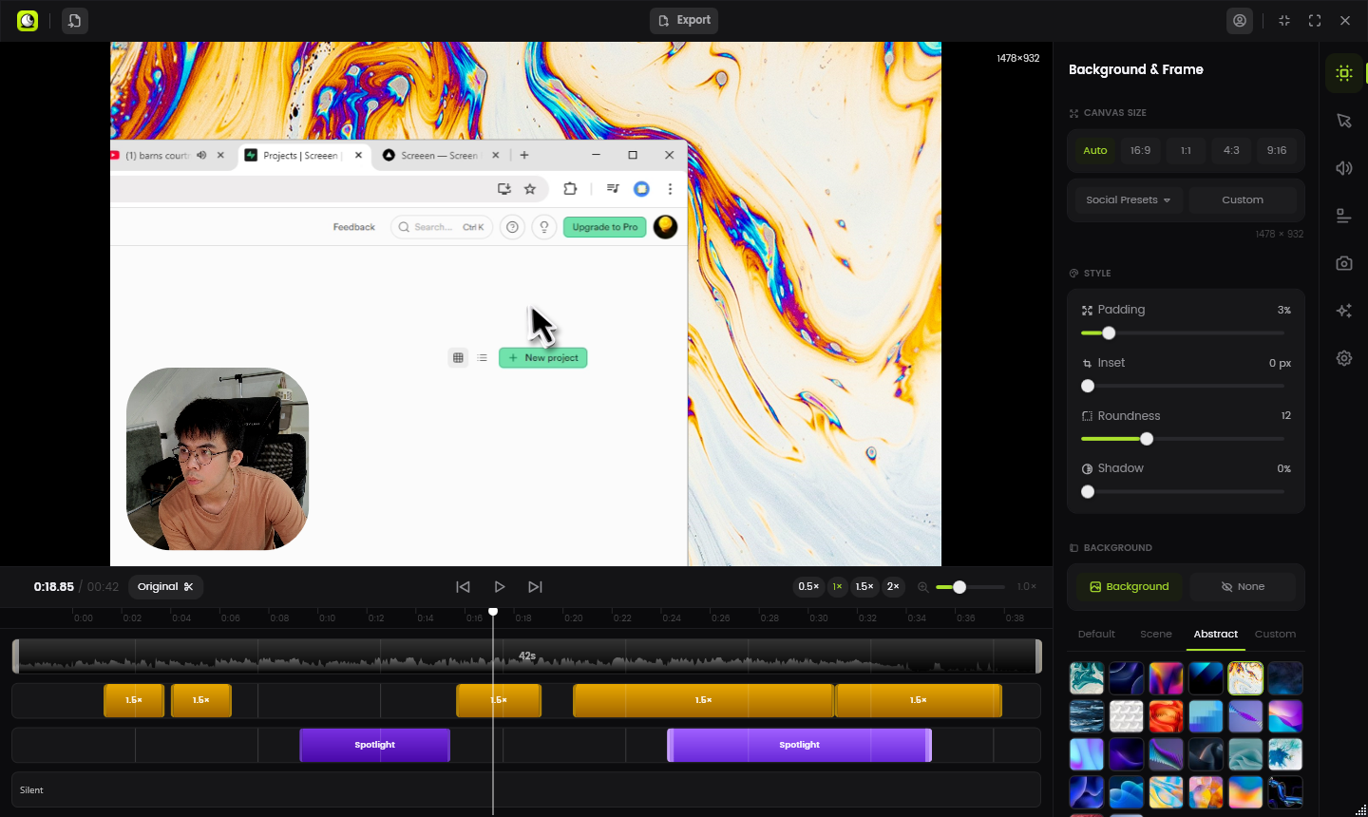Open the cursor settings panel icon
The image size is (1368, 817).
point(1343,121)
